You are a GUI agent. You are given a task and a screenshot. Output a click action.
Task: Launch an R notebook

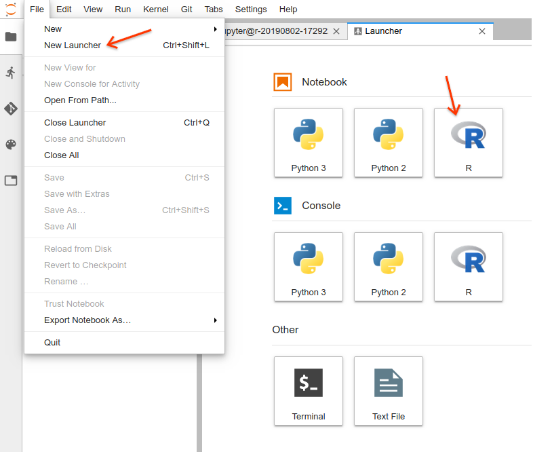[469, 143]
